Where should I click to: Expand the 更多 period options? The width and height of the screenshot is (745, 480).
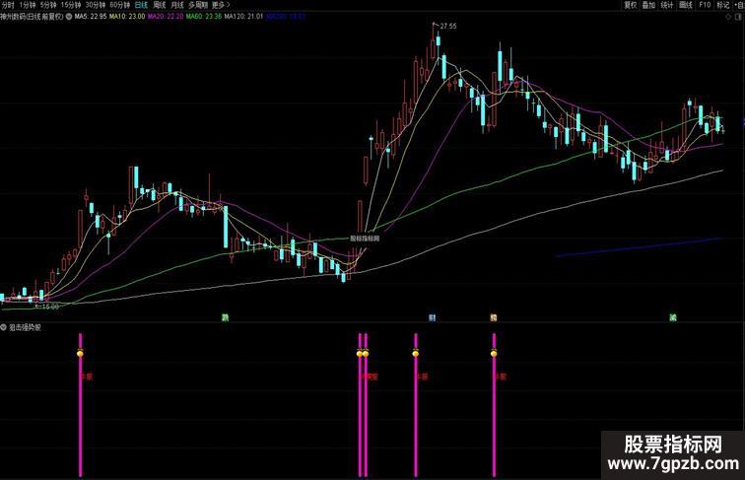point(221,5)
